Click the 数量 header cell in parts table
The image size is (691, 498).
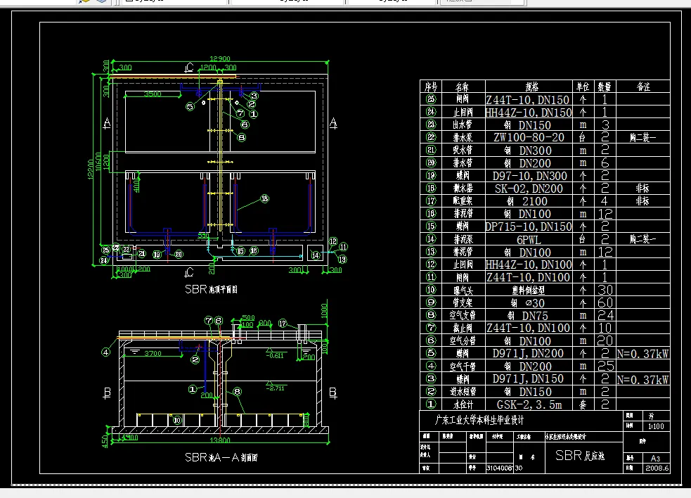click(x=604, y=87)
